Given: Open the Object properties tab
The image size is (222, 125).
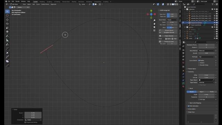Looking at the screenshot, I should point(183,71).
